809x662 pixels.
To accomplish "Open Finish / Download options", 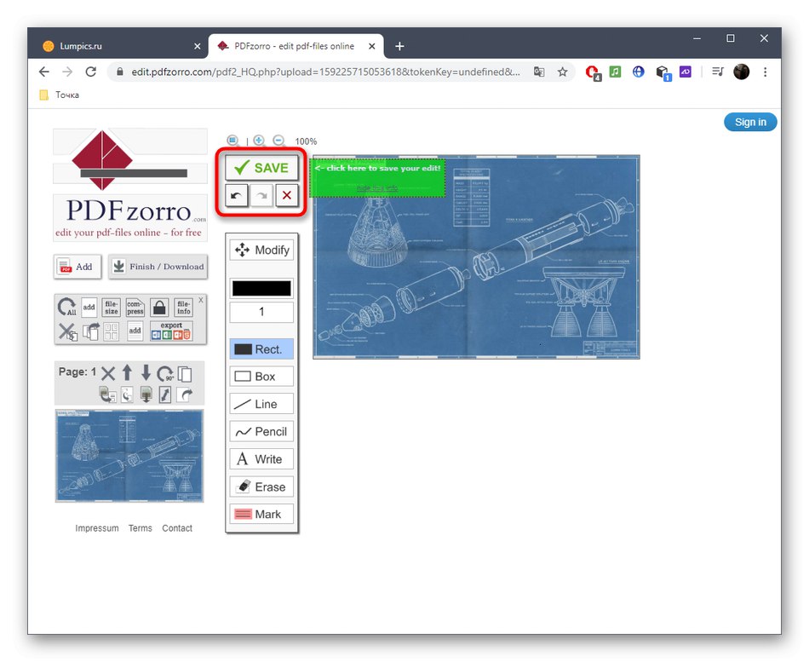I will click(158, 267).
